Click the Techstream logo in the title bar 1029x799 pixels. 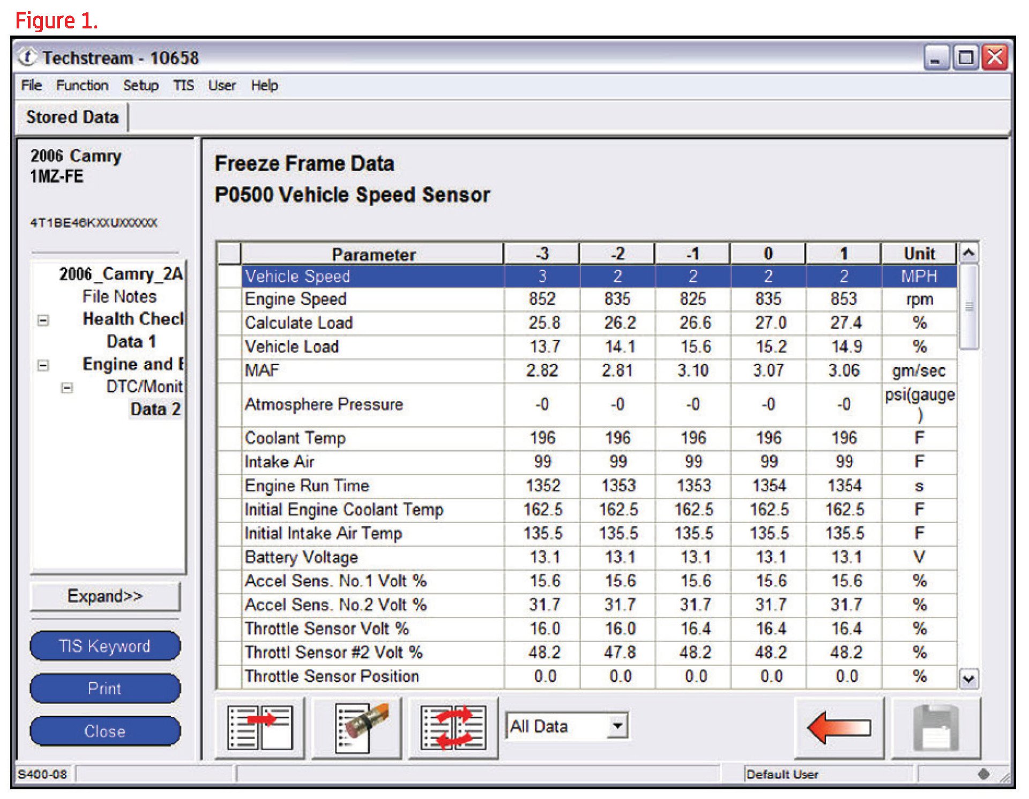pos(28,57)
